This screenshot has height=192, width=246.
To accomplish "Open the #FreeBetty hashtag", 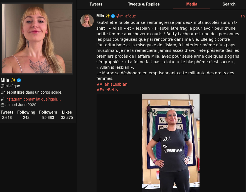I will (x=107, y=90).
